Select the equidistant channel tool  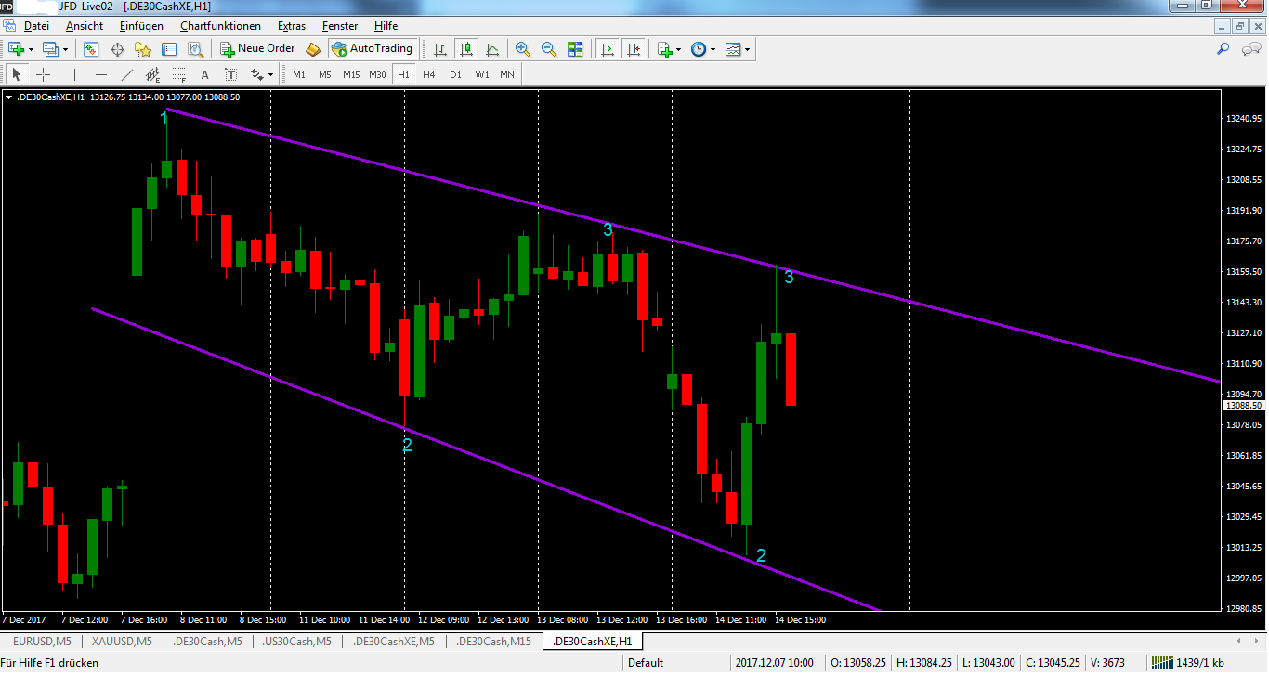[x=153, y=74]
